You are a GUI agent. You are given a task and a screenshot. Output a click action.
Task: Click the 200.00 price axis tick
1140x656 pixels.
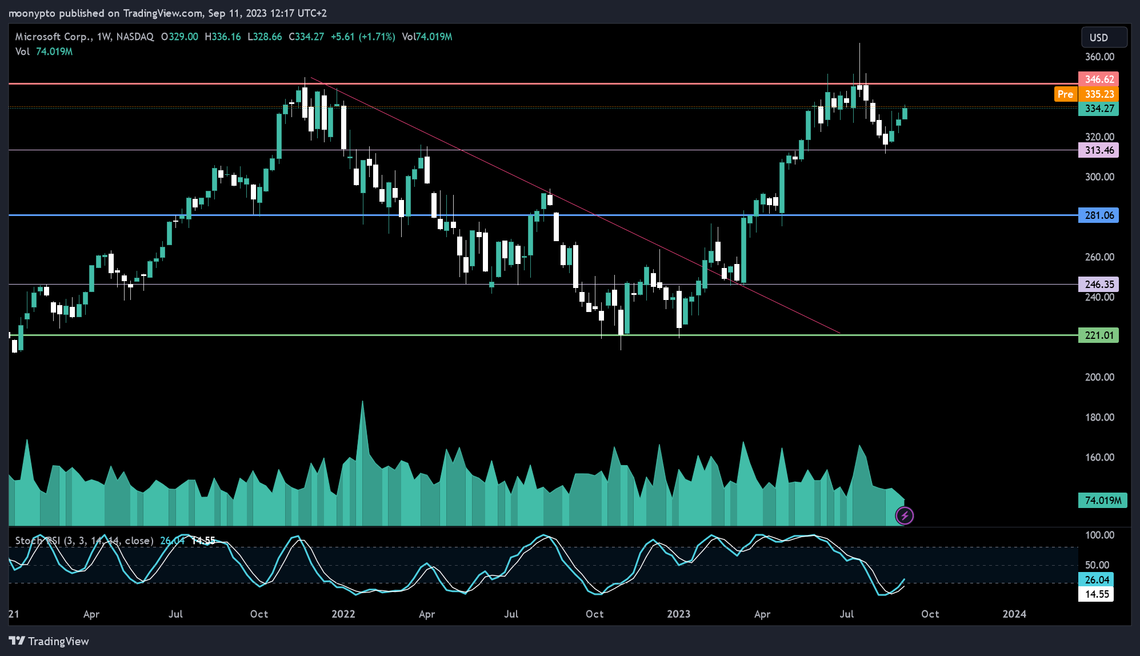tap(1099, 377)
